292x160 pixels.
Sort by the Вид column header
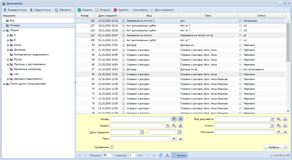(x=149, y=16)
